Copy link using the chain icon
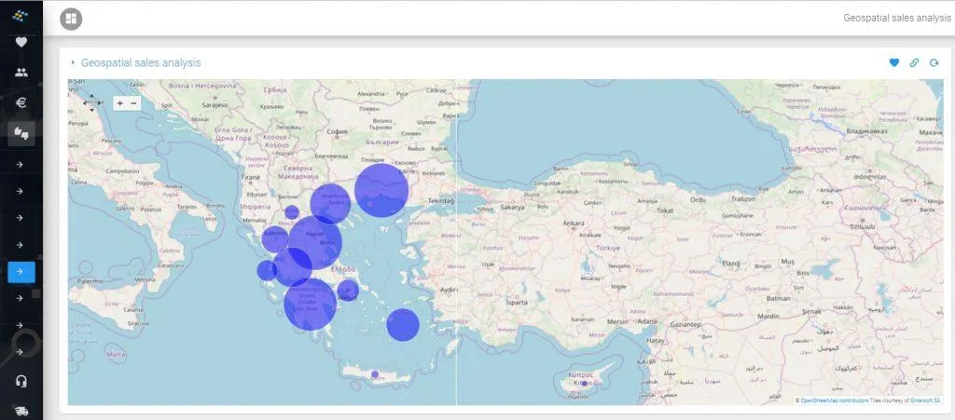The image size is (955, 420). (914, 62)
